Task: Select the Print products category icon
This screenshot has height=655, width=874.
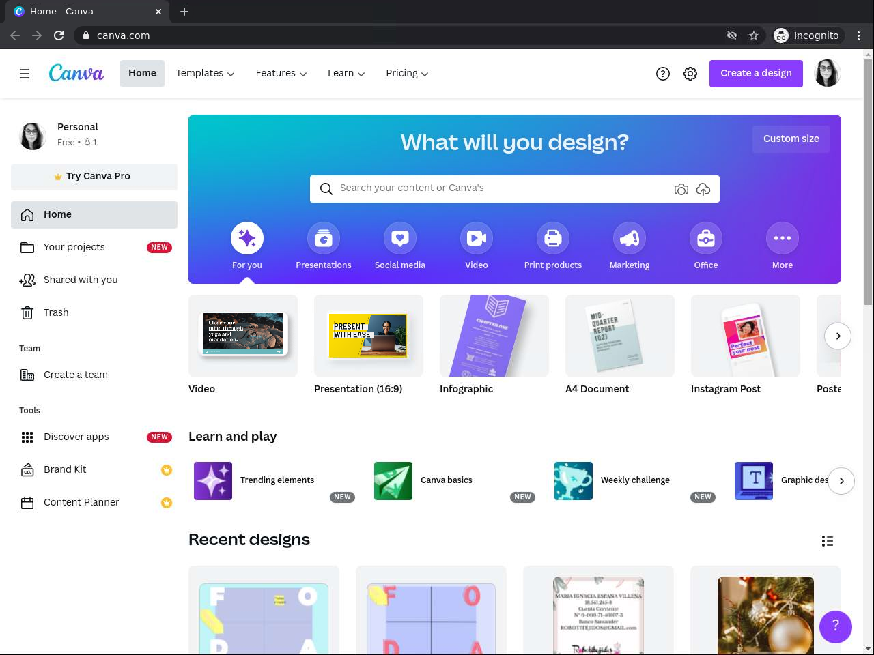Action: point(553,238)
